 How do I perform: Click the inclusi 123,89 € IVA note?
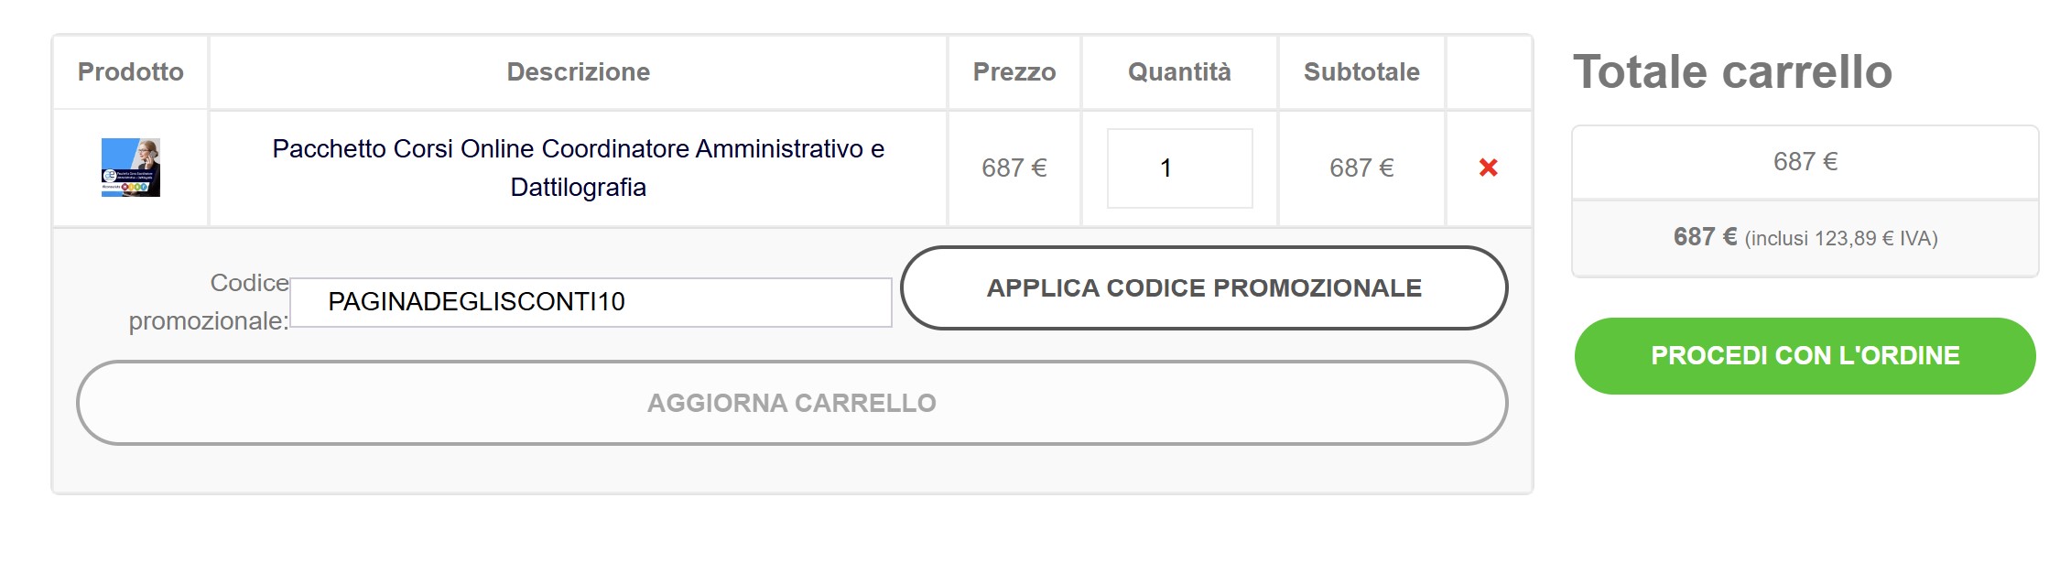click(1841, 239)
